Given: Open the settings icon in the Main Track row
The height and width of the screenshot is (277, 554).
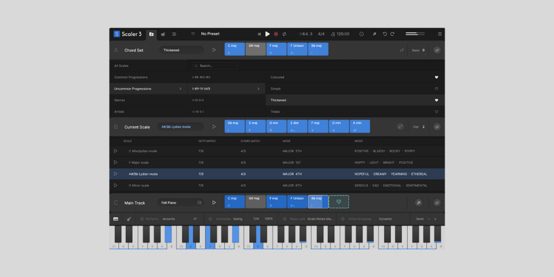Looking at the screenshot, I should coord(199,202).
